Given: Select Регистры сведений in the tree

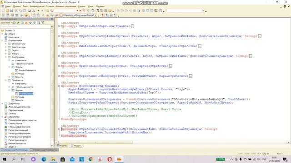Looking at the screenshot, I should tap(18, 130).
